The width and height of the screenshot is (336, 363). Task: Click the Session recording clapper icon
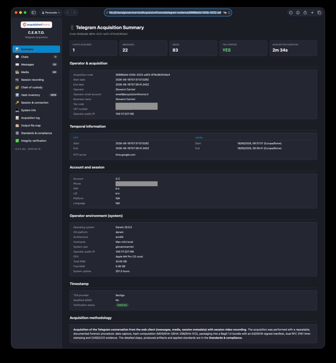pyautogui.click(x=17, y=79)
